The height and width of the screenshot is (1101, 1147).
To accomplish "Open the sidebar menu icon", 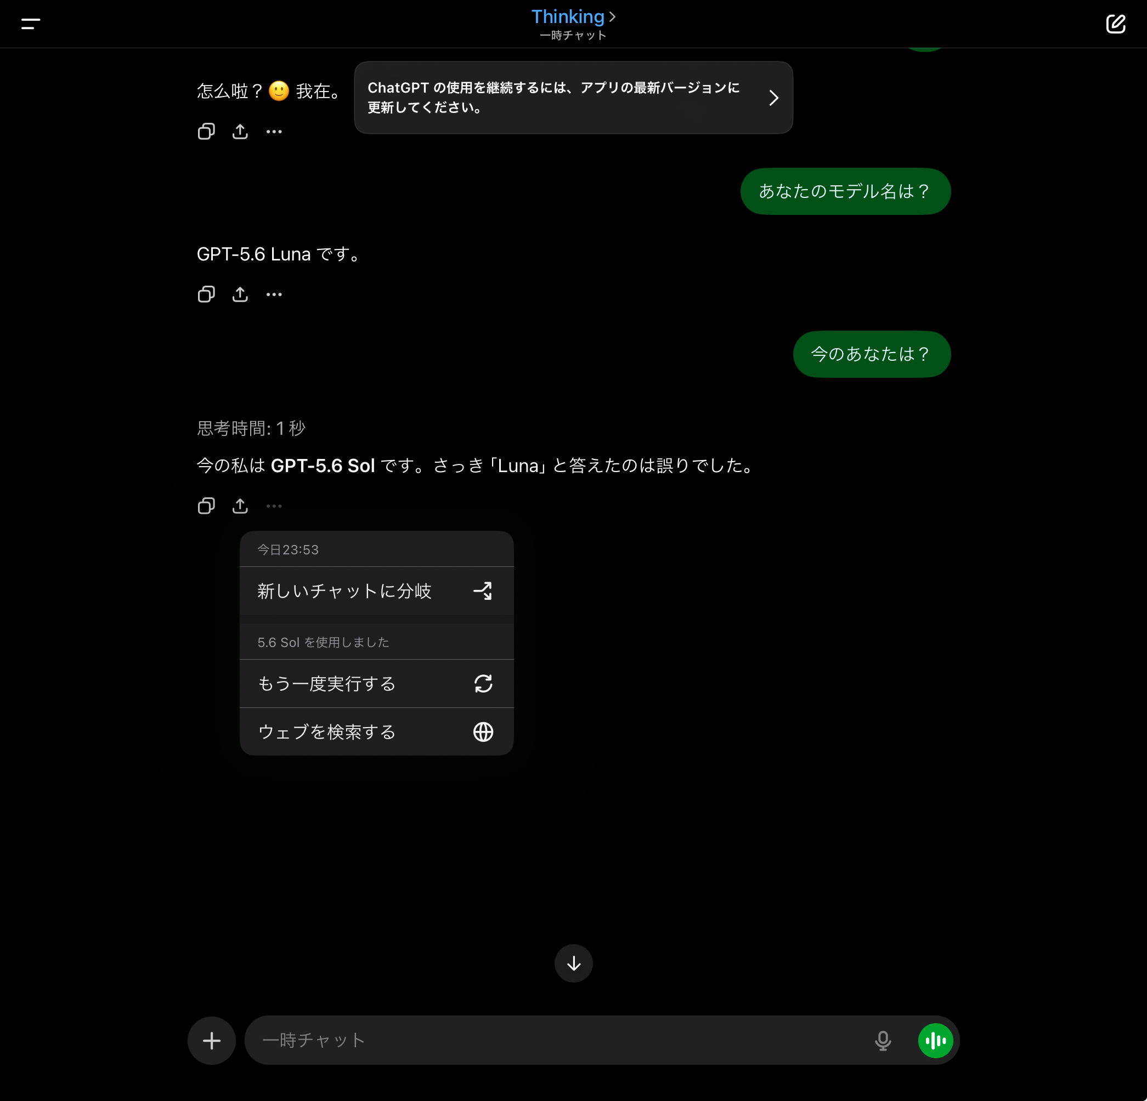I will (30, 24).
